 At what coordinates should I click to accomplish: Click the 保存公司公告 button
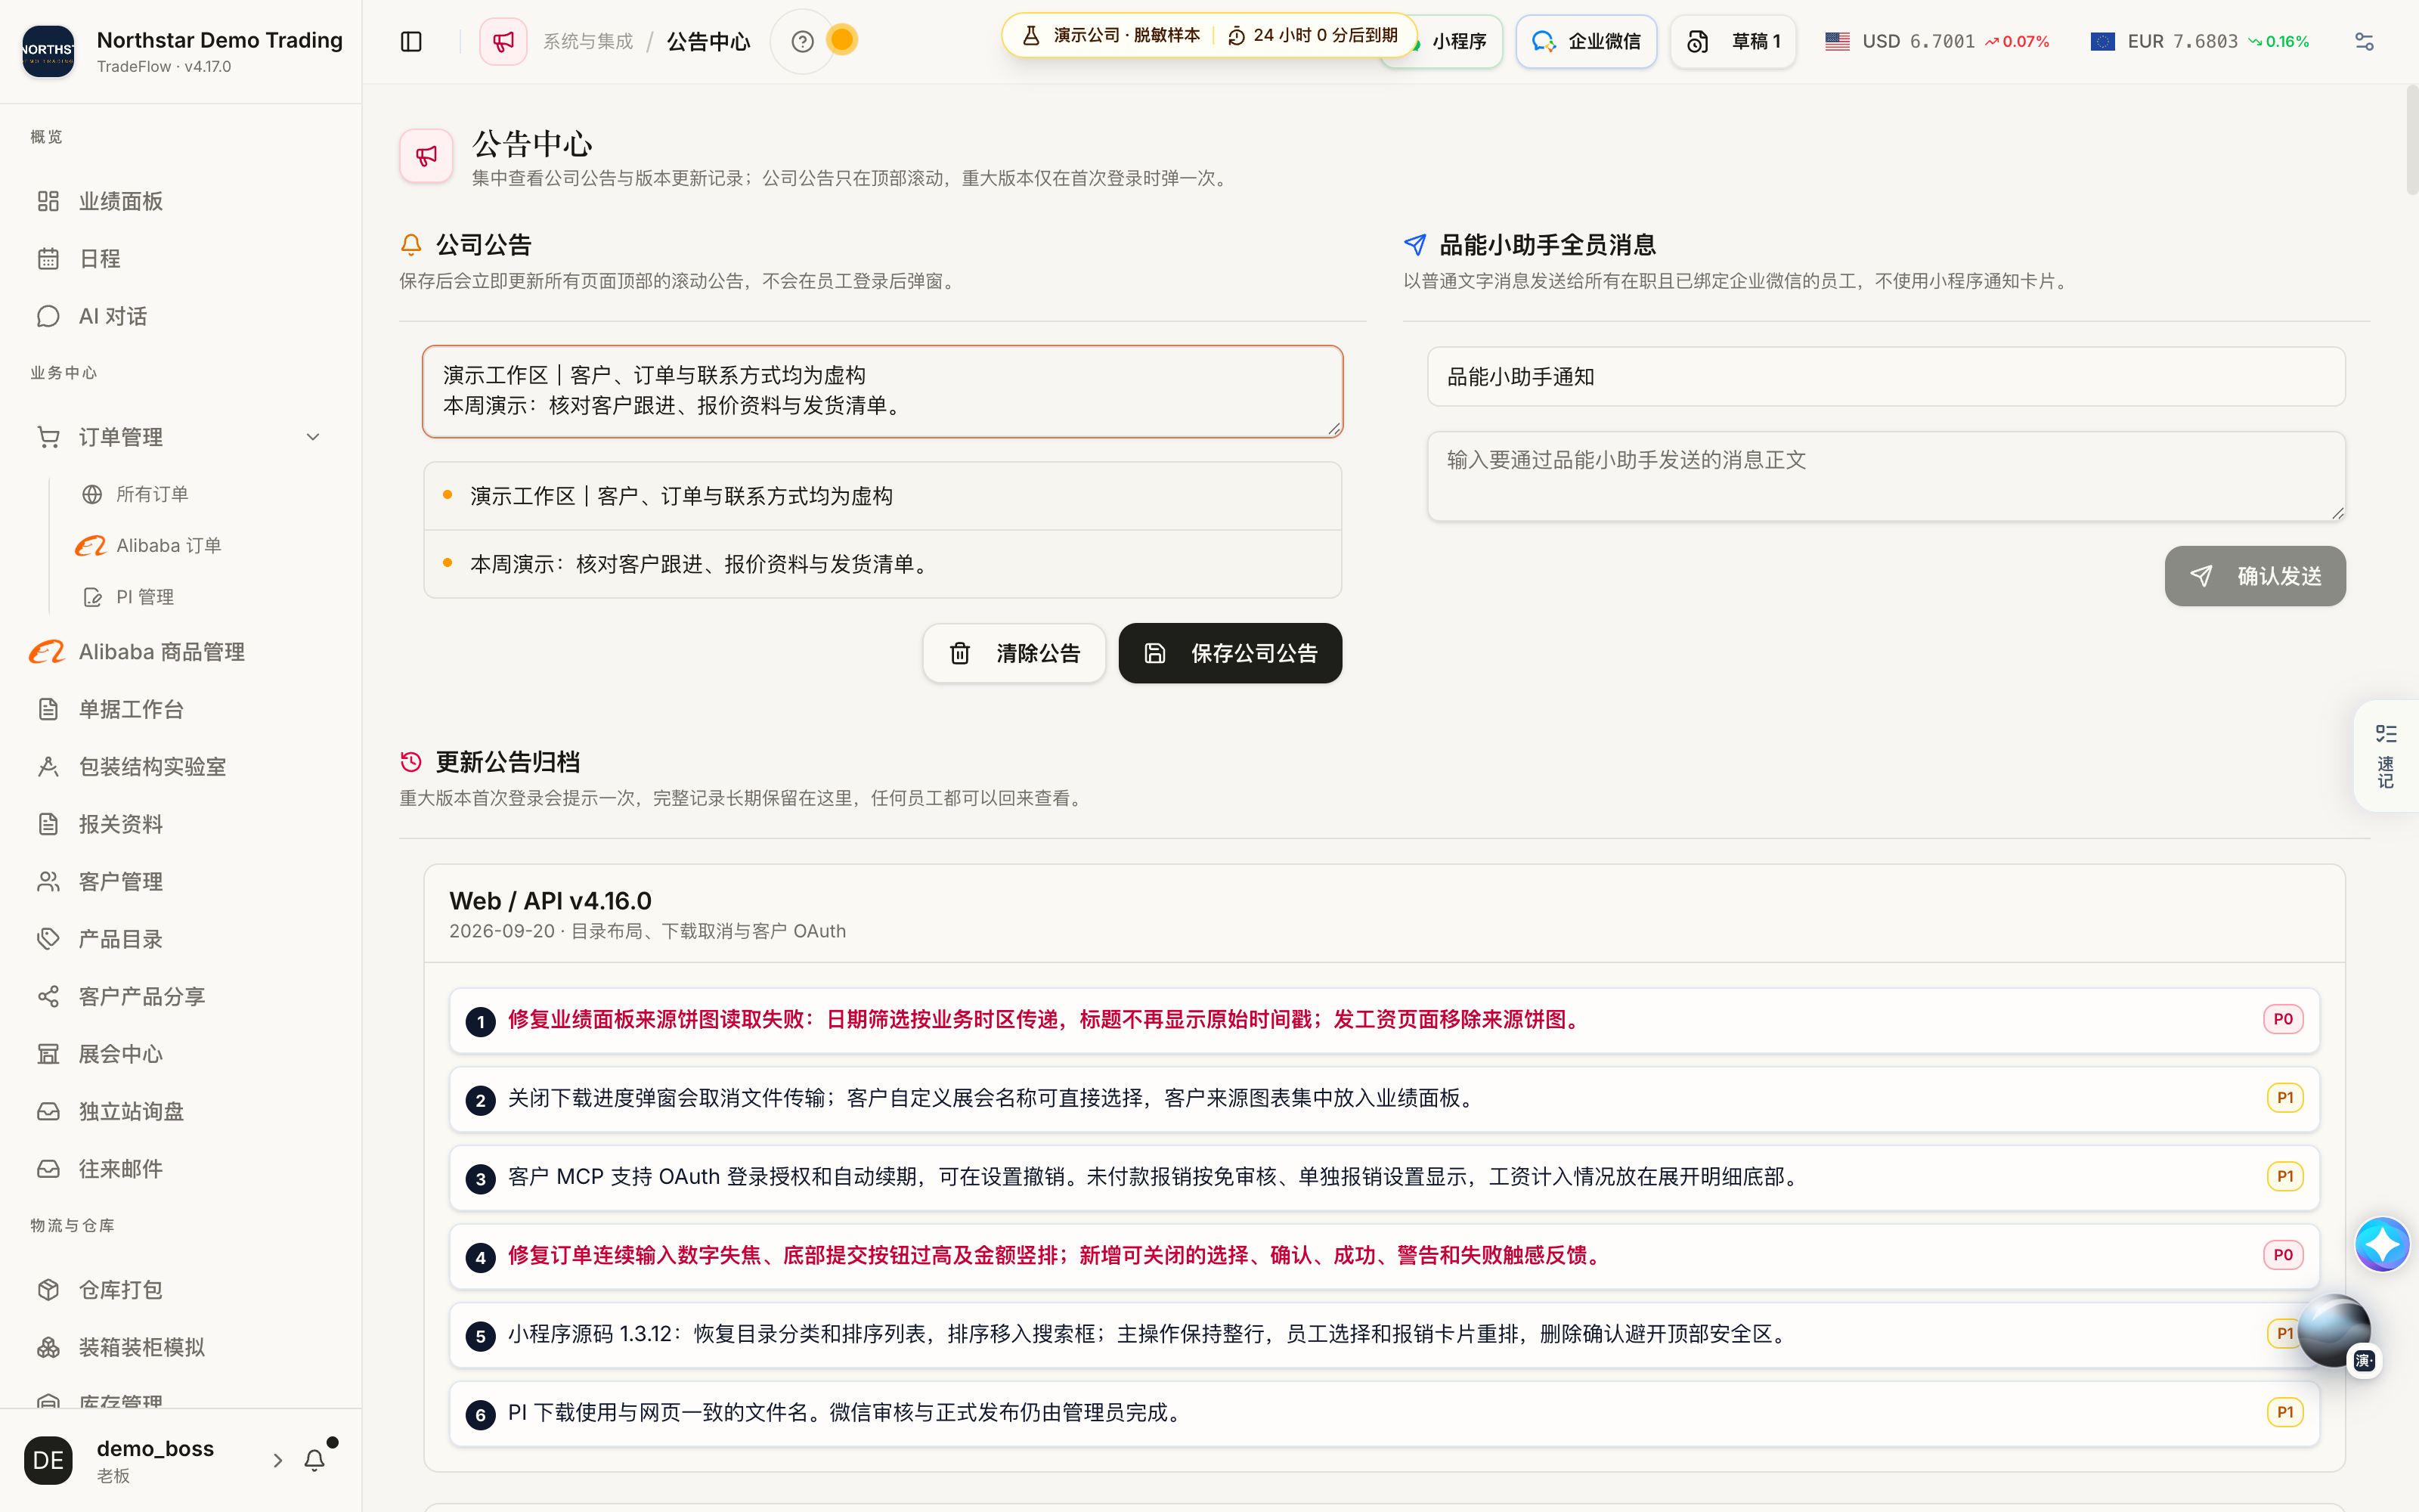tap(1231, 653)
